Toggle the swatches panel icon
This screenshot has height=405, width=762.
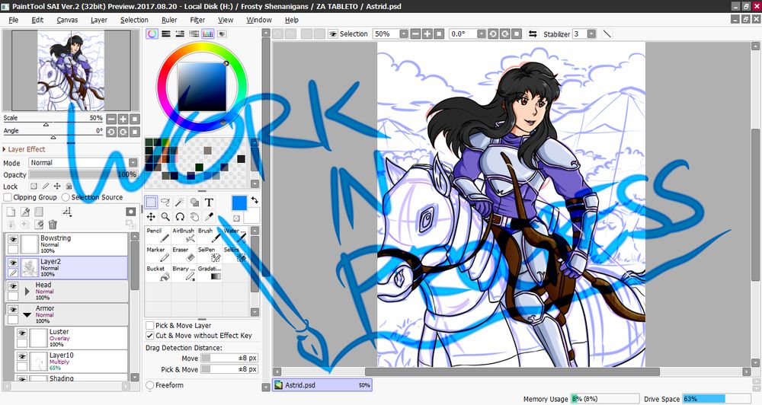(x=207, y=34)
